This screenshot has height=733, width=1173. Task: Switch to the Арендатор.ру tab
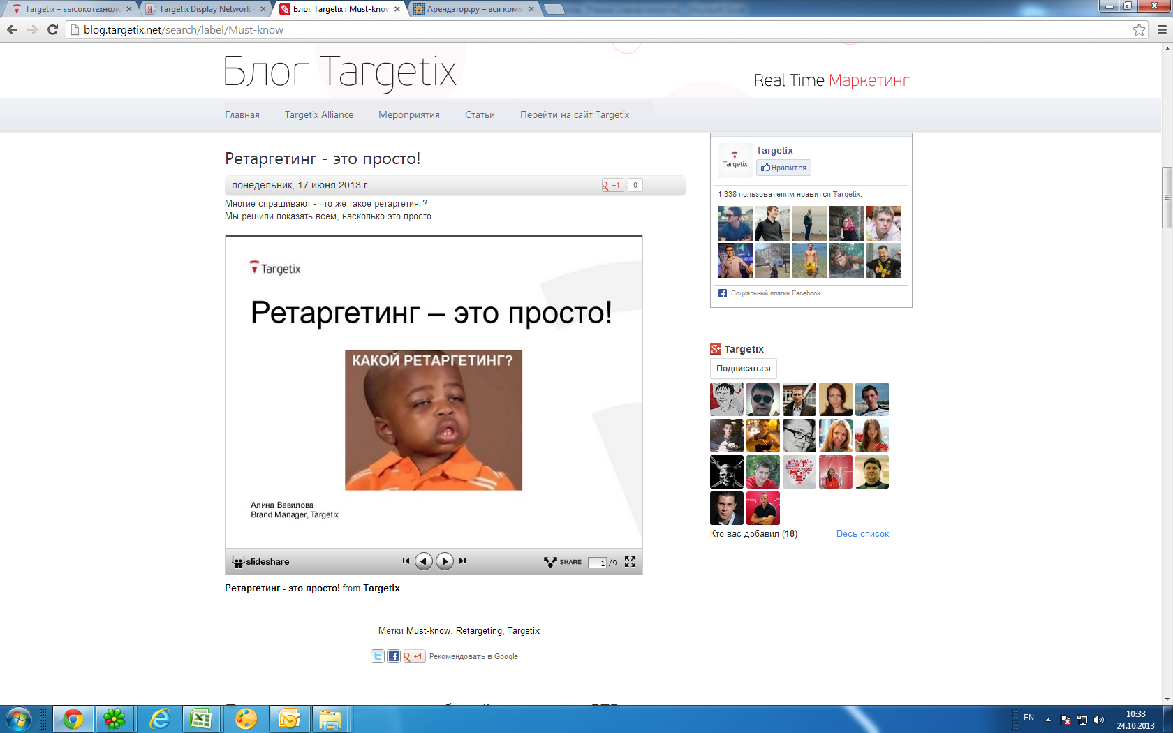coord(473,9)
